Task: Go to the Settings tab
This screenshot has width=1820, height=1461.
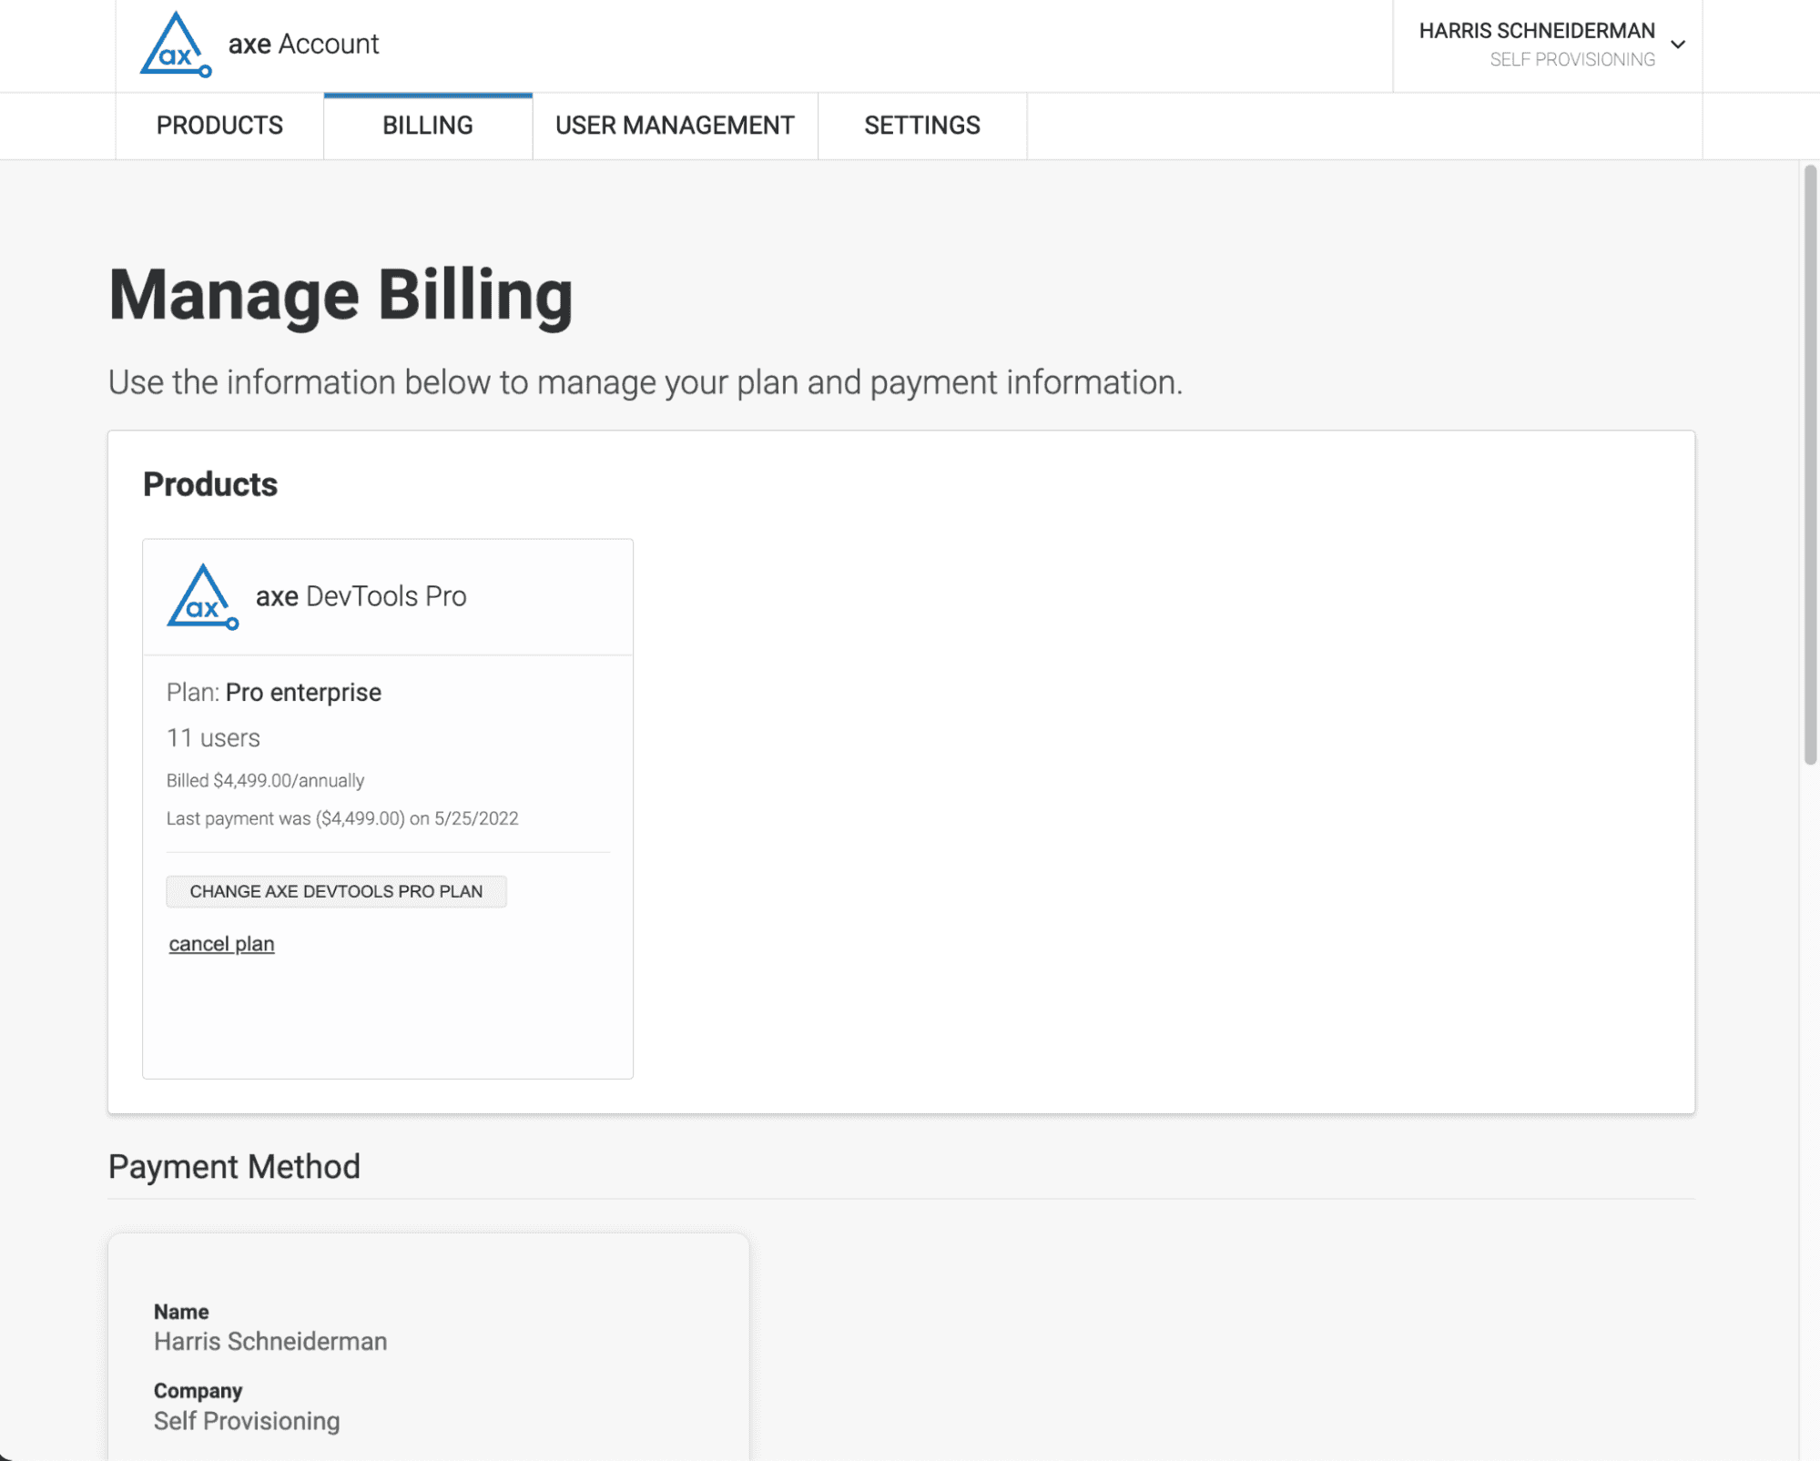Action: pos(921,126)
